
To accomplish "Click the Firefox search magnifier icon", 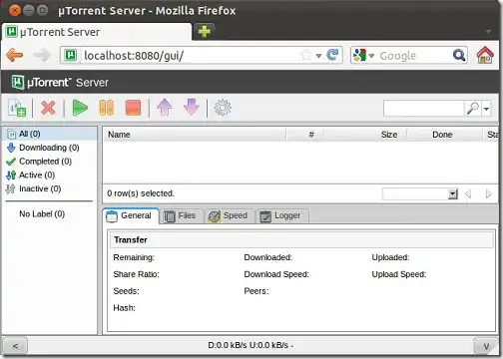I will click(x=459, y=55).
